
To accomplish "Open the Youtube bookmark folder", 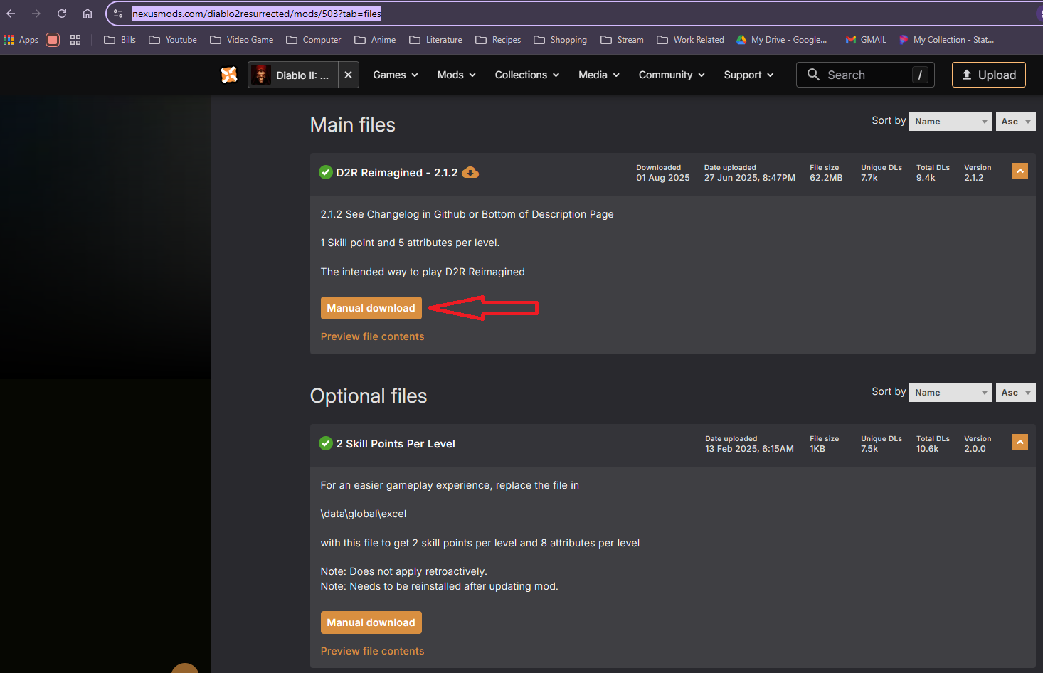I will click(173, 40).
